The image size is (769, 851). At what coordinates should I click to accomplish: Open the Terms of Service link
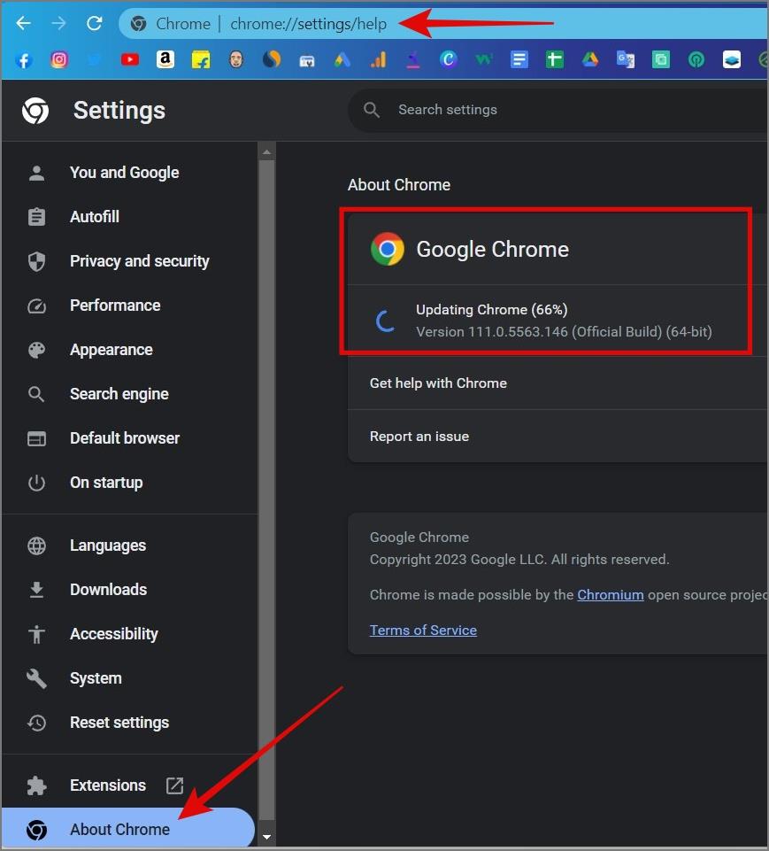(423, 631)
